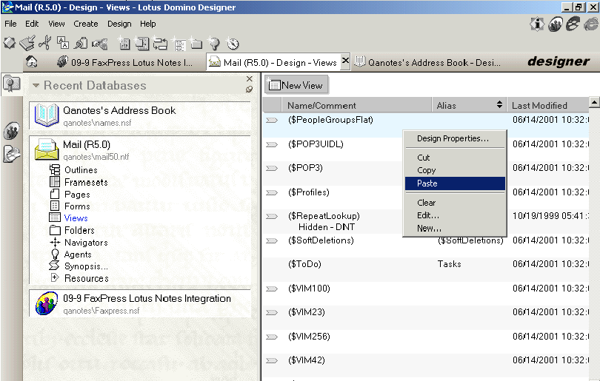600x381 pixels.
Task: Click the scissors Cut toolbar icon
Action: coord(45,43)
